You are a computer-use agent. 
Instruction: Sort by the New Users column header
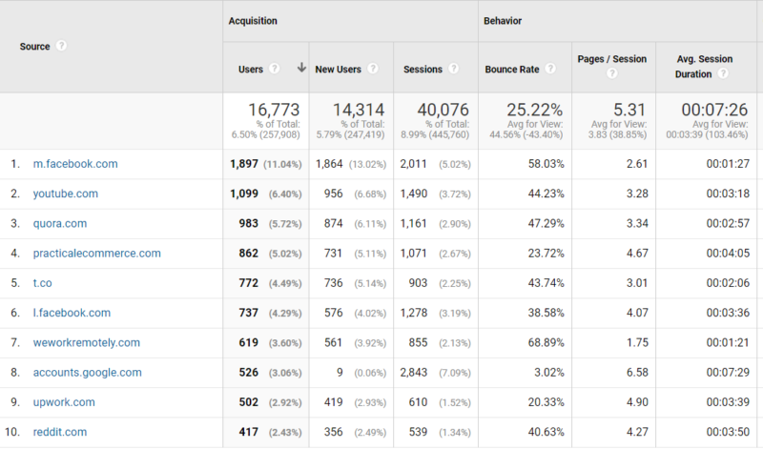(x=338, y=69)
